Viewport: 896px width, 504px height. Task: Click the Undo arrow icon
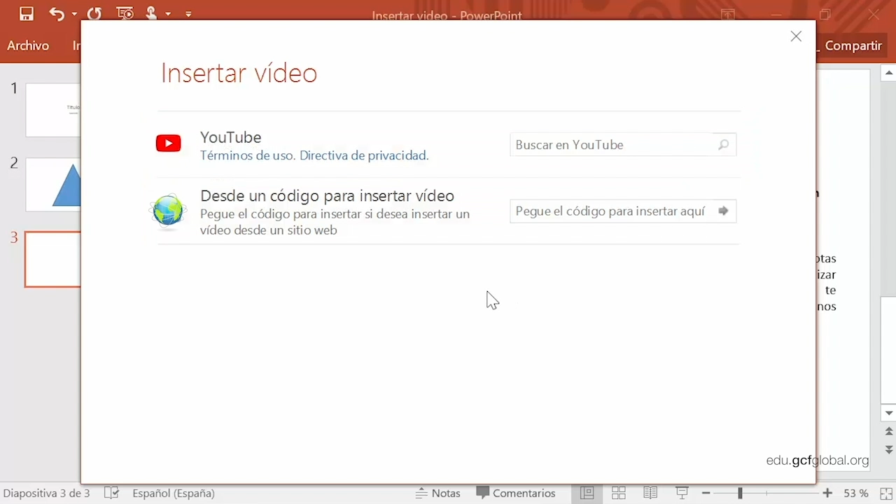pos(57,13)
